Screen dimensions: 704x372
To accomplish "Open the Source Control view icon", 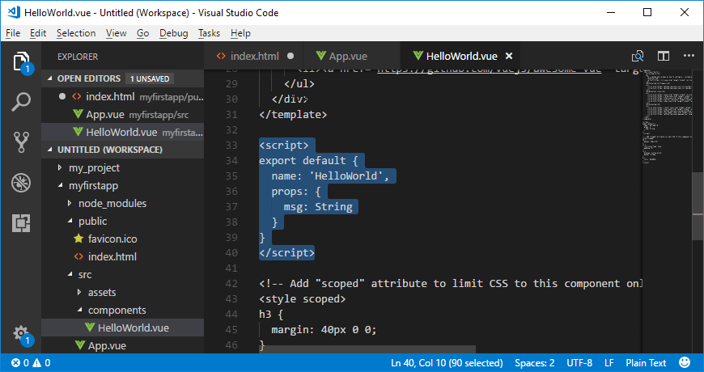I will pyautogui.click(x=21, y=142).
